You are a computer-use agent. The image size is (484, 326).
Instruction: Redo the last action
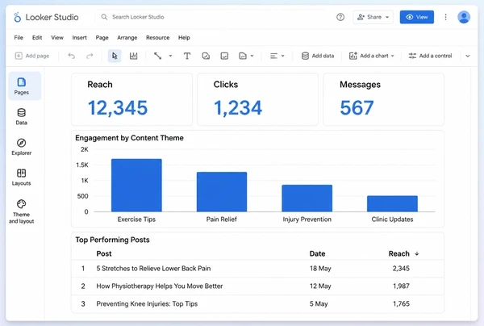(90, 56)
